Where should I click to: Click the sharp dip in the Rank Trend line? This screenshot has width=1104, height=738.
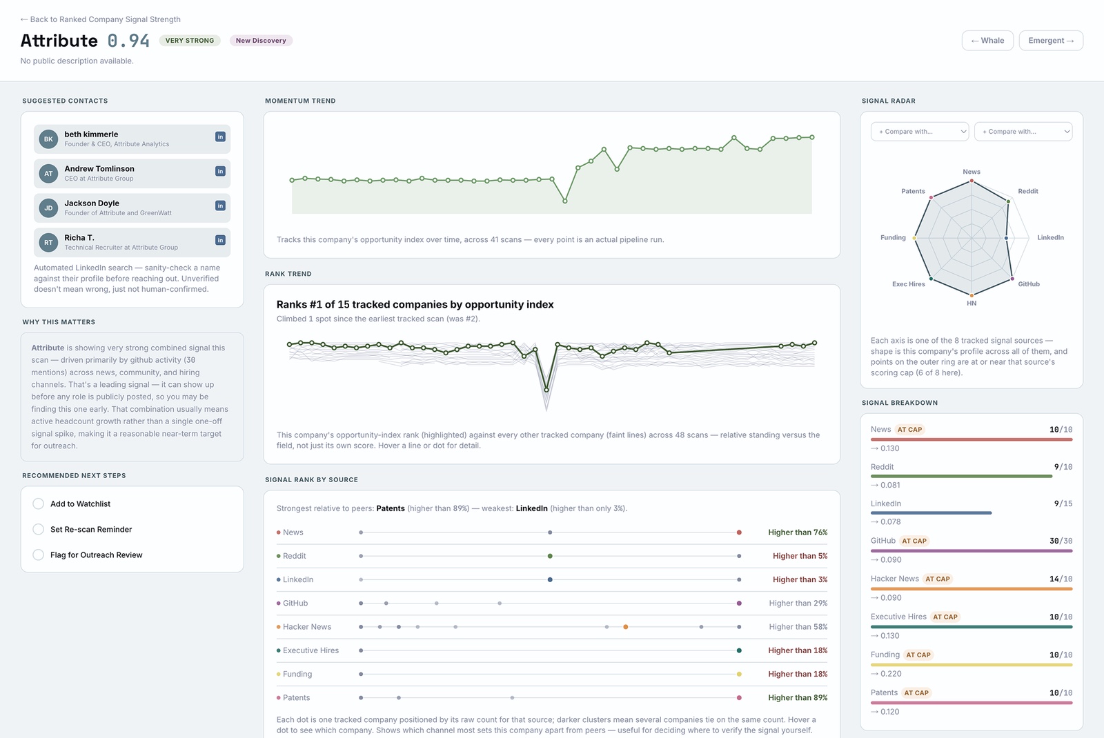pos(546,390)
